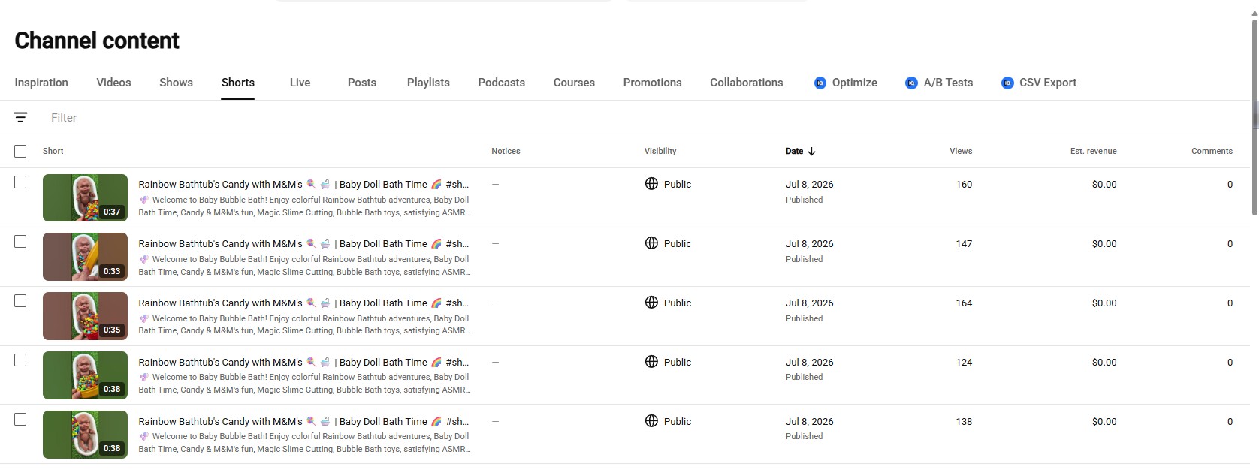Open the Podcasts tab
Screen dimensions: 1259x470
501,83
